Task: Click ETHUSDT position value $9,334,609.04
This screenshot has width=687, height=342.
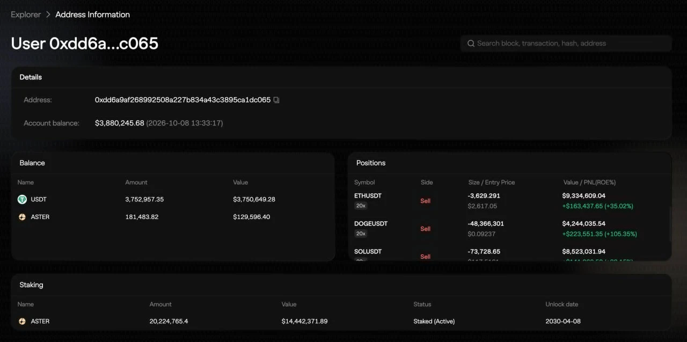Action: [x=584, y=195]
